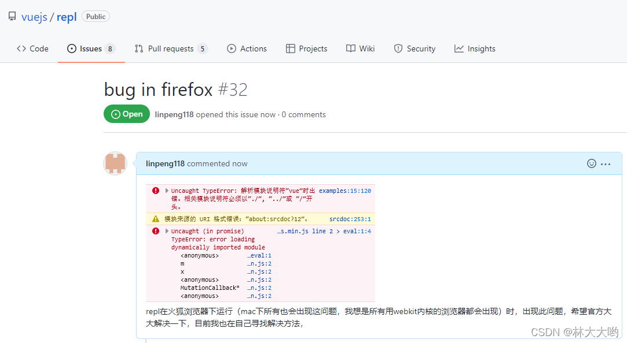Click the Pull requests count badge 5
Screen dimensions: 627x343
point(202,49)
